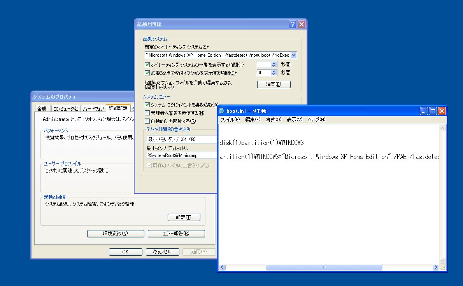Viewport: 463px width, 286px height.
Task: Close the 起動と回復 dialog
Action: pyautogui.click(x=302, y=24)
